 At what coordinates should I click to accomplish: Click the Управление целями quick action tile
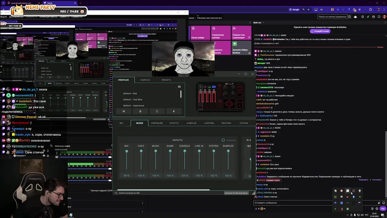coord(221,33)
